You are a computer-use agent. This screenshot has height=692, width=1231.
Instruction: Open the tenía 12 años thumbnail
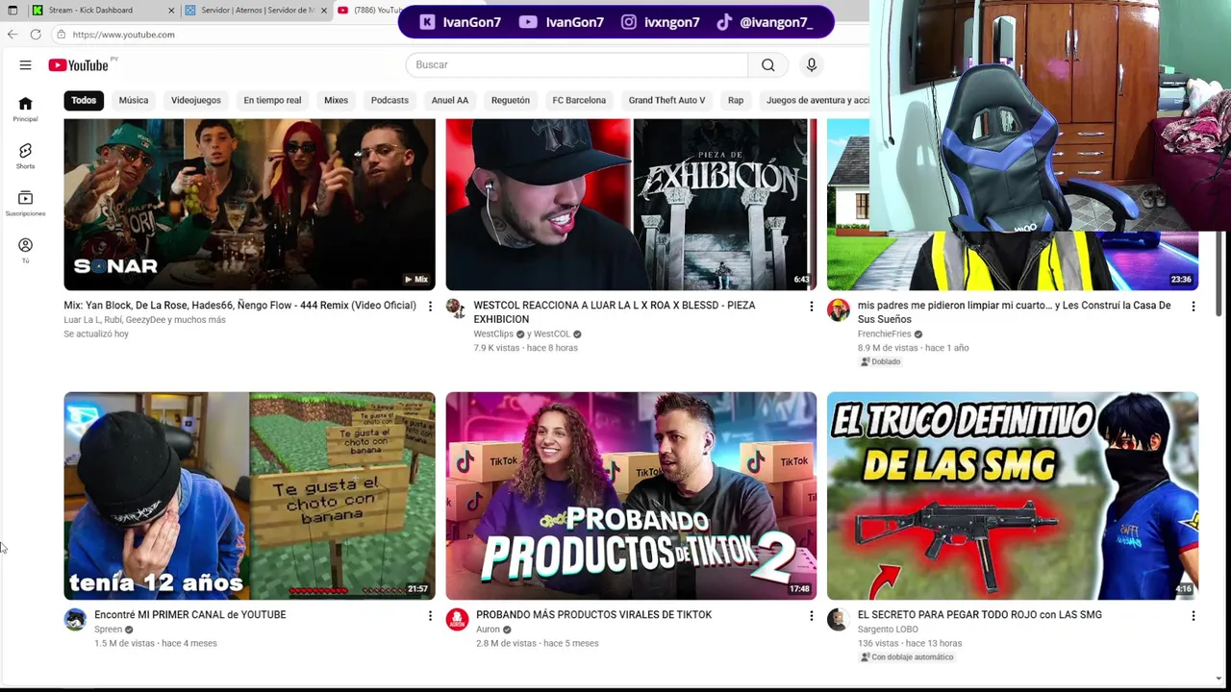click(249, 496)
